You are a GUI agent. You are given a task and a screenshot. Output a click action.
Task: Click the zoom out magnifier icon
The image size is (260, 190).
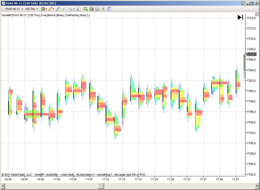(x=64, y=9)
